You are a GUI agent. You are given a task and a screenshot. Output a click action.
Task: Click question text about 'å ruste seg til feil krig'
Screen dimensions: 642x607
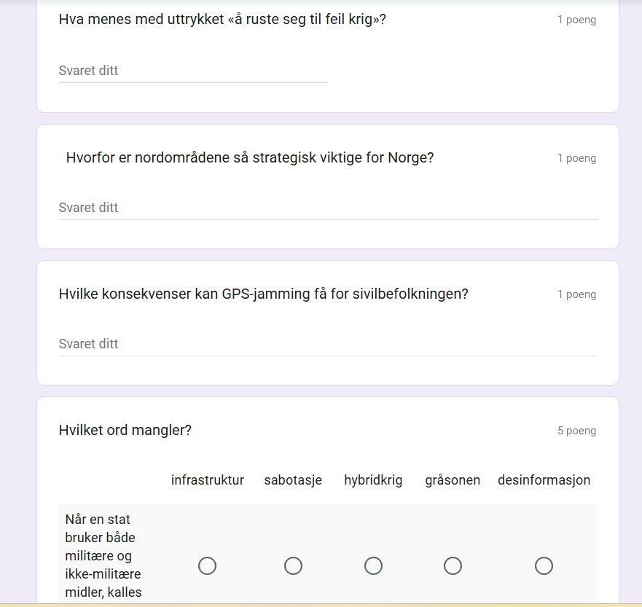point(222,20)
